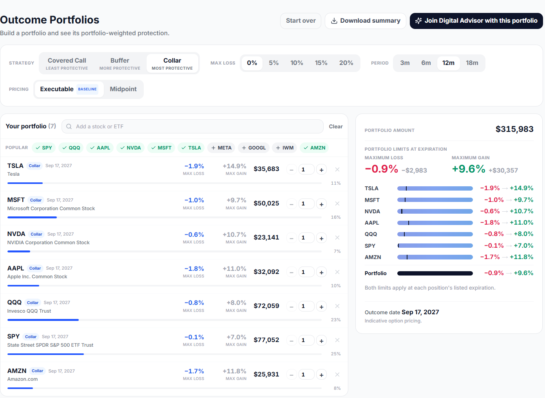Viewport: 545px width, 398px height.
Task: Toggle off the AMZN popular chip
Action: [x=315, y=148]
